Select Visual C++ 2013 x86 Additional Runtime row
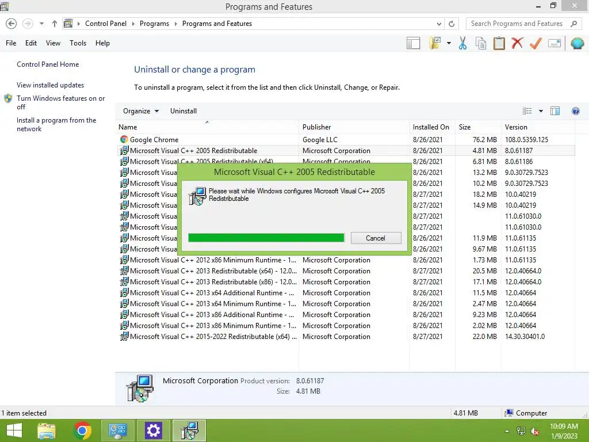The image size is (589, 442). click(346, 314)
